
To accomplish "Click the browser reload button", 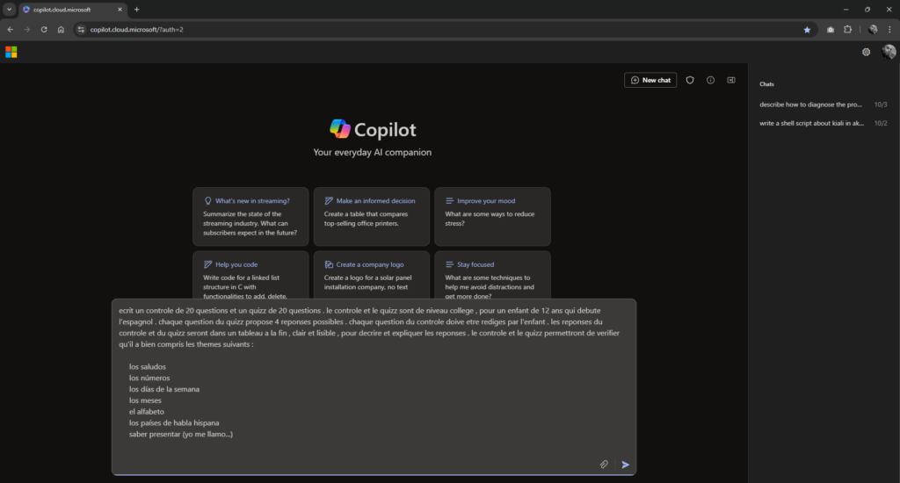I will (44, 29).
